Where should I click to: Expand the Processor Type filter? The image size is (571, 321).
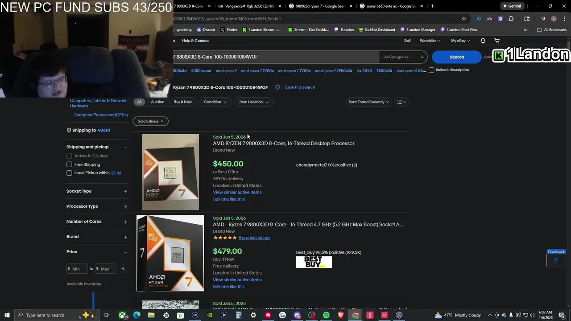point(125,207)
